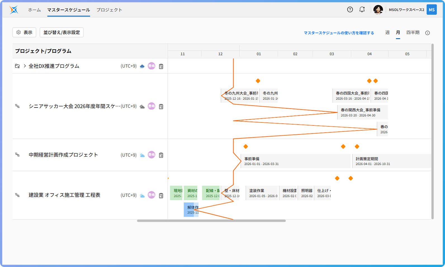Expand the 全社DX推進プログラム program row
Image resolution: width=445 pixels, height=267 pixels.
[x=25, y=66]
